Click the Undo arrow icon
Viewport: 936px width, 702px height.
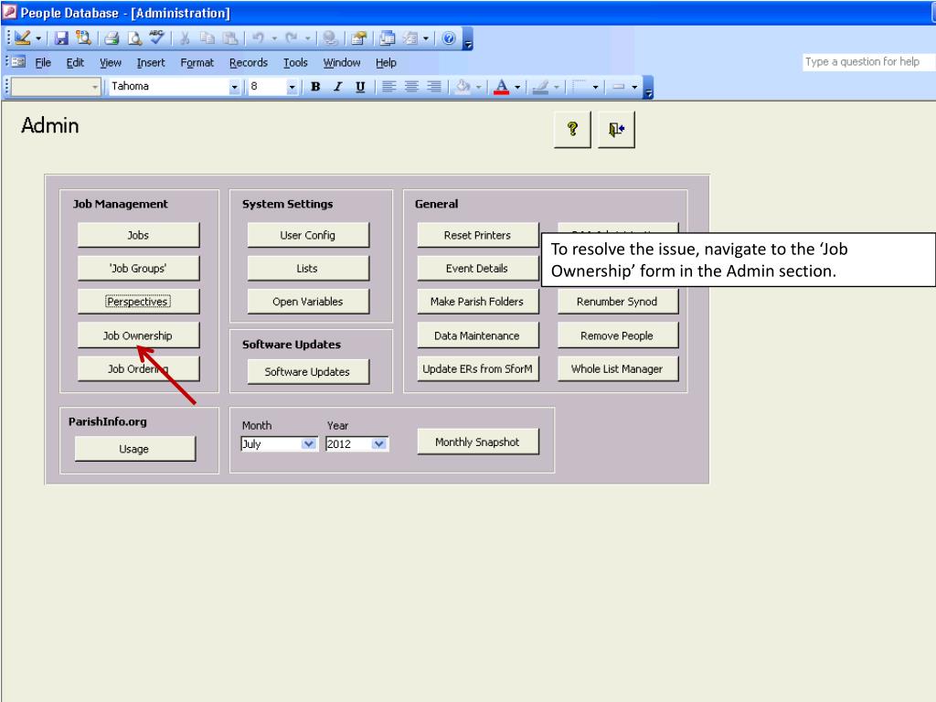point(258,38)
